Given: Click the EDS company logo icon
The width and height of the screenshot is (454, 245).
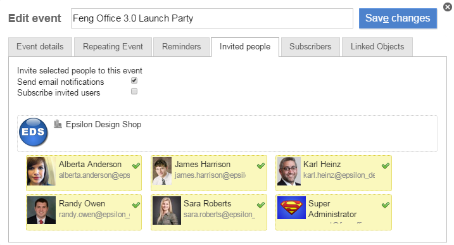Looking at the screenshot, I should click(34, 132).
